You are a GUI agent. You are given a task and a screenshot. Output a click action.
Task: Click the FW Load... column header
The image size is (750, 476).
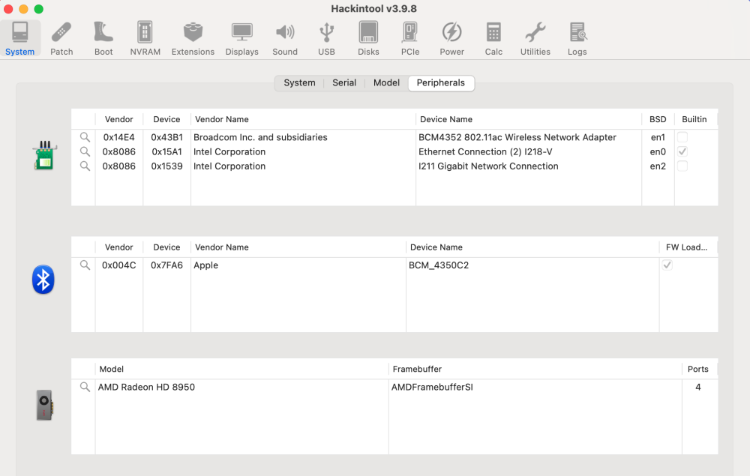[x=687, y=247]
